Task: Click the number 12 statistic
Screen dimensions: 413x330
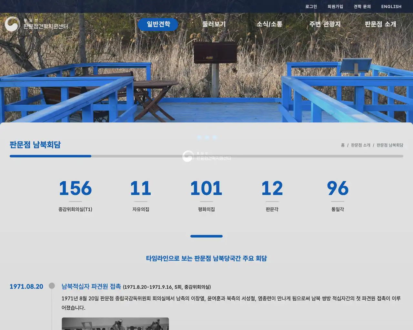Action: (x=272, y=188)
